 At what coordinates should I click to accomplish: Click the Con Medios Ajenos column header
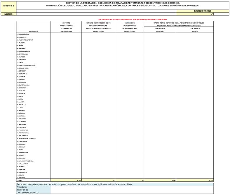pos(195,30)
